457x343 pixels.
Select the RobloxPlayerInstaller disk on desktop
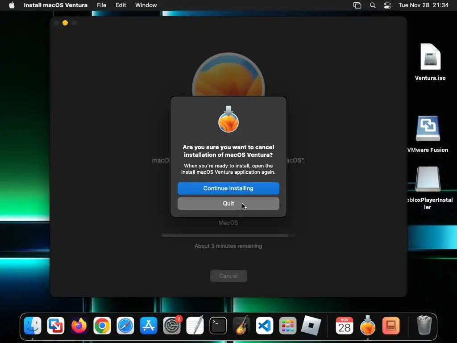(428, 188)
